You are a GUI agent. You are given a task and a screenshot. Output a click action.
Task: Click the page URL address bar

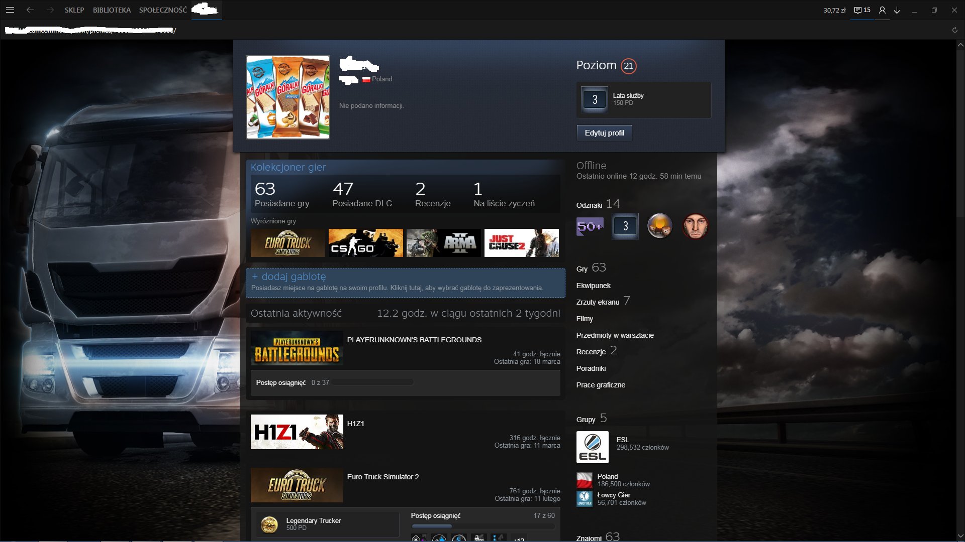coord(90,30)
